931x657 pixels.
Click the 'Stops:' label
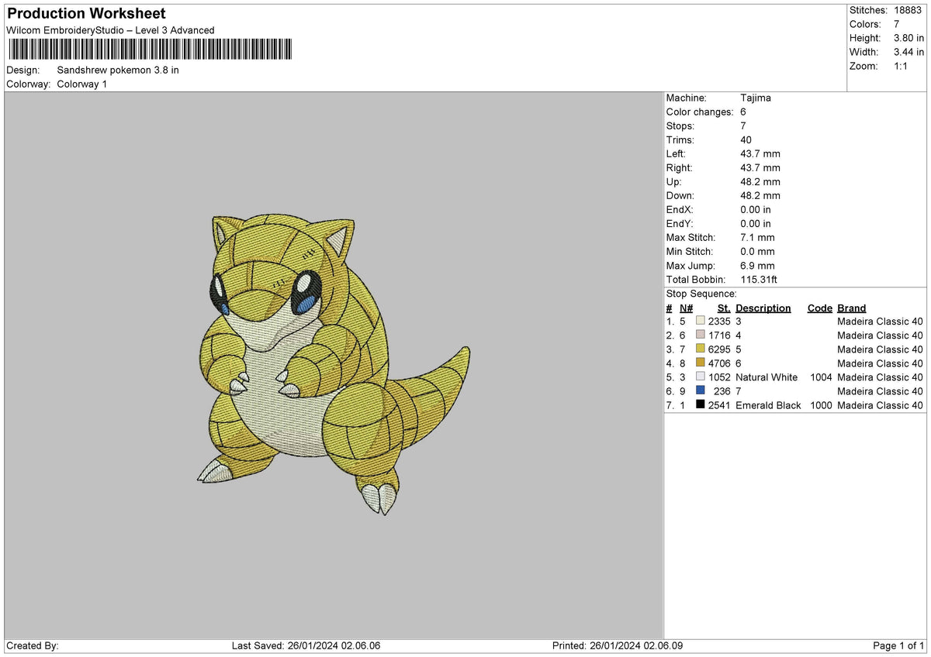coord(680,126)
